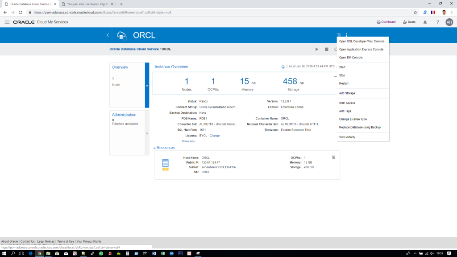Select Add Tags menu entry
Viewport: 457px width, 257px height.
pos(345,111)
